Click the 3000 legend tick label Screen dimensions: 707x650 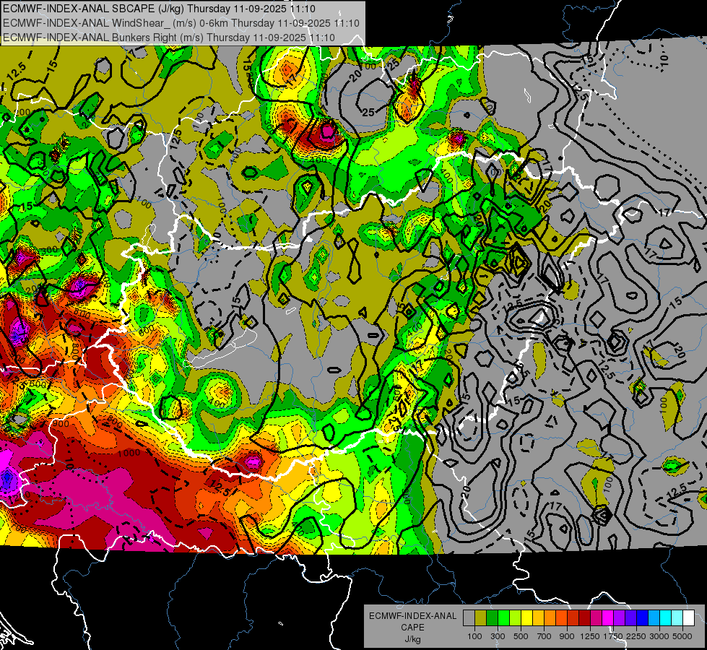pos(659,636)
